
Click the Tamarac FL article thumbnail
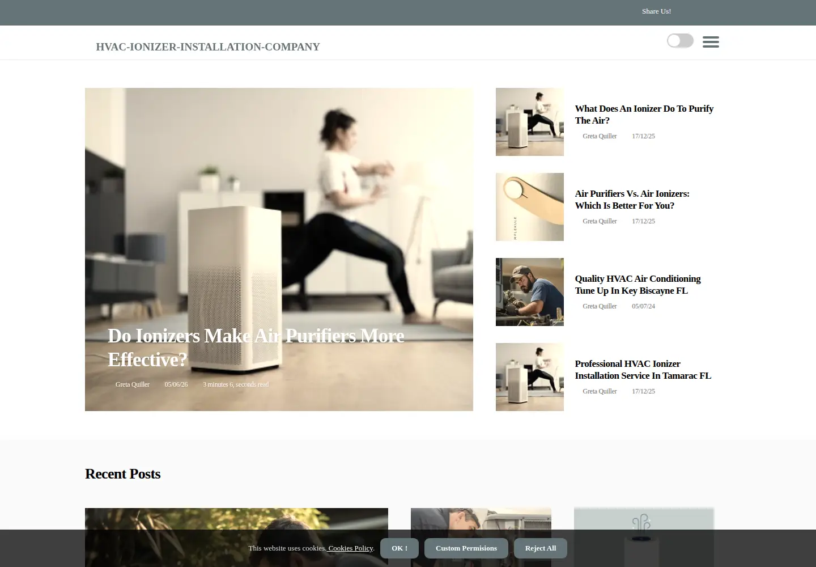click(x=530, y=377)
